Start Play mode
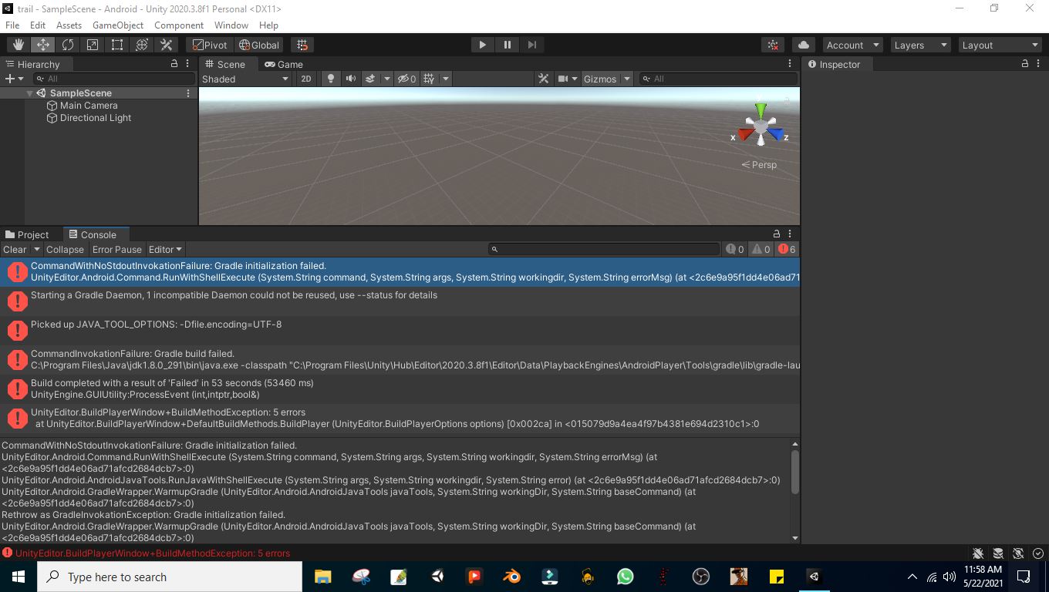Viewport: 1049px width, 592px height. click(x=482, y=45)
